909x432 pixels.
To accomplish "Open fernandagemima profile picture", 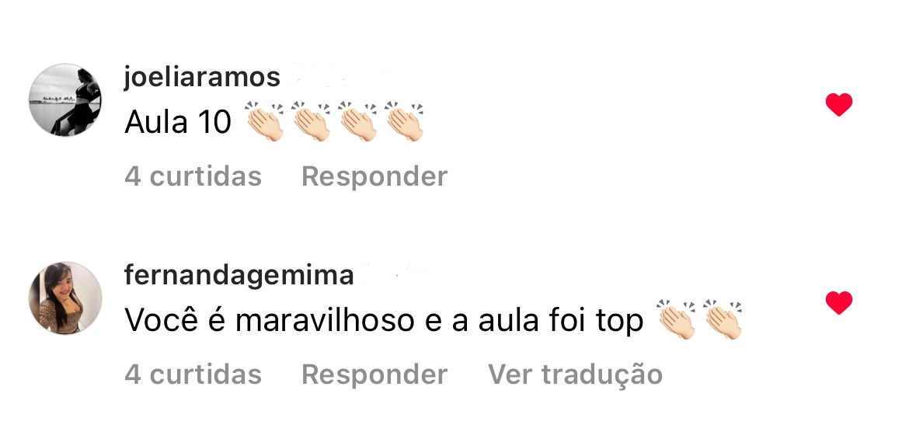I will [65, 298].
